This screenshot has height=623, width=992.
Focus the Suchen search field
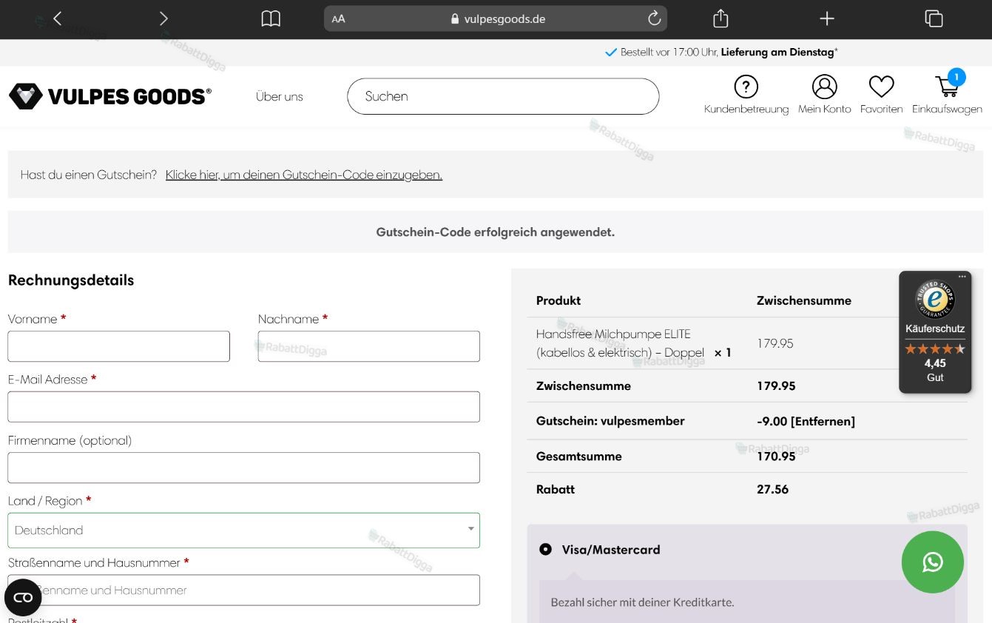click(x=503, y=96)
